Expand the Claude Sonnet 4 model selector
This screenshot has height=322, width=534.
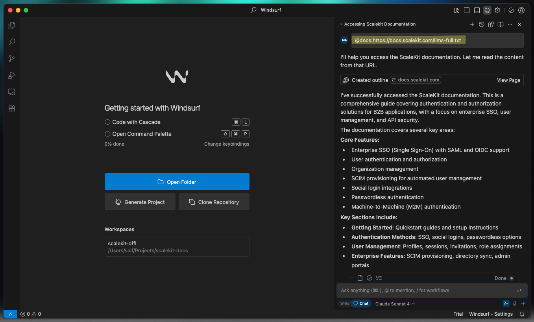[395, 303]
